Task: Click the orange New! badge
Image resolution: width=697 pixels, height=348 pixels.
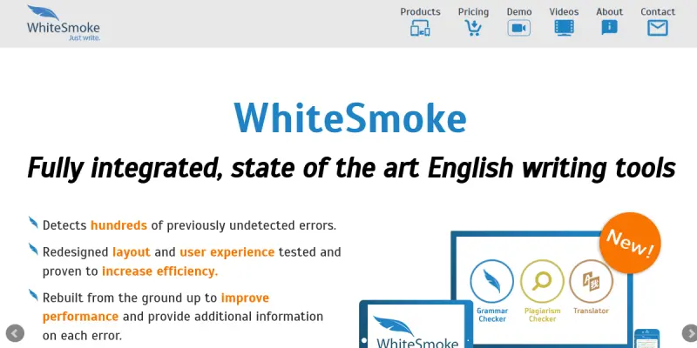Action: click(630, 244)
